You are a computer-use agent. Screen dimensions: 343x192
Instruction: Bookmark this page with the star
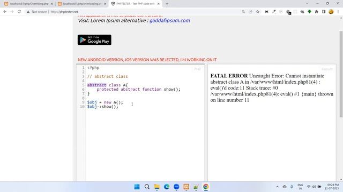[x=258, y=12]
